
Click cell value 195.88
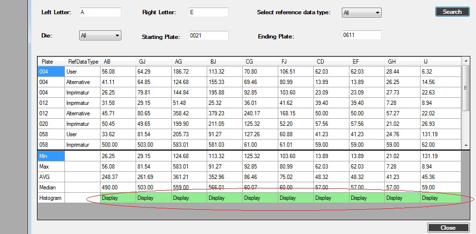225,93
